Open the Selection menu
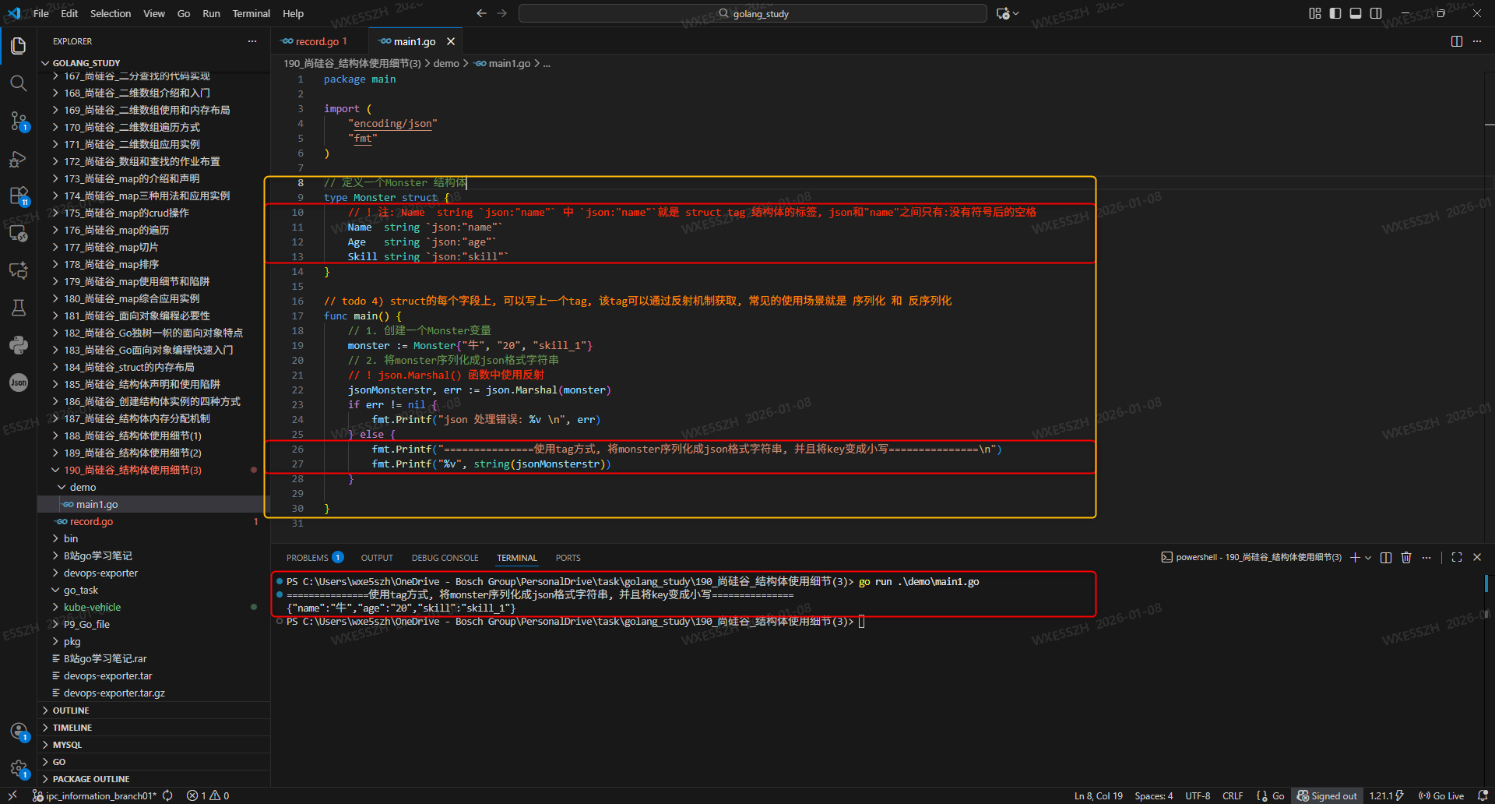The height and width of the screenshot is (804, 1495). pyautogui.click(x=111, y=13)
